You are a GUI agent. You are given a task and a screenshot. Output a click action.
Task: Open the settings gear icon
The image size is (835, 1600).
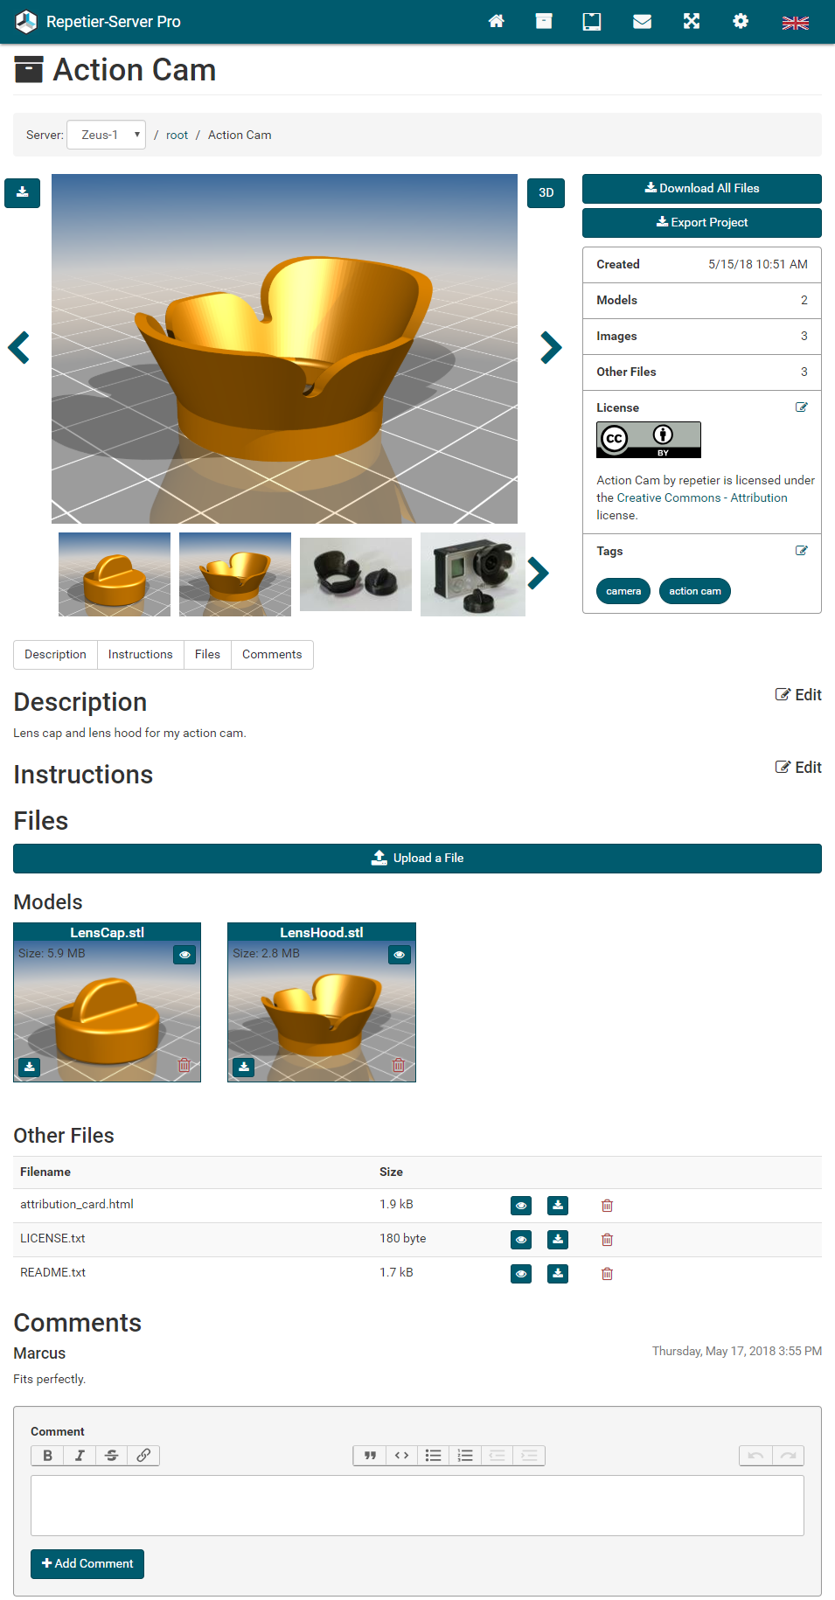click(740, 21)
